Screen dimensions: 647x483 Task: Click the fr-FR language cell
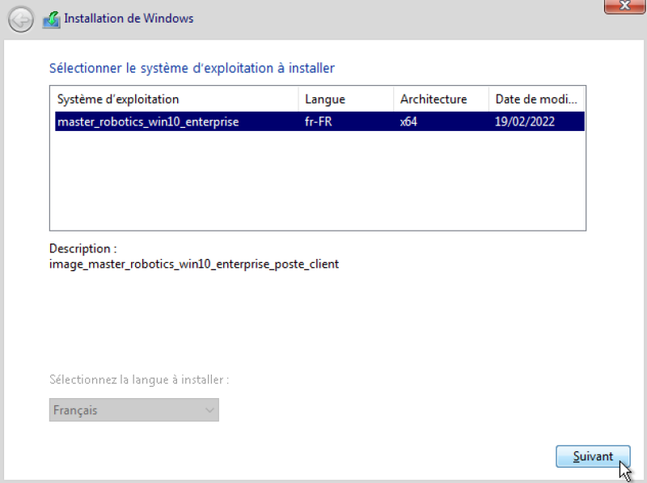click(x=318, y=122)
